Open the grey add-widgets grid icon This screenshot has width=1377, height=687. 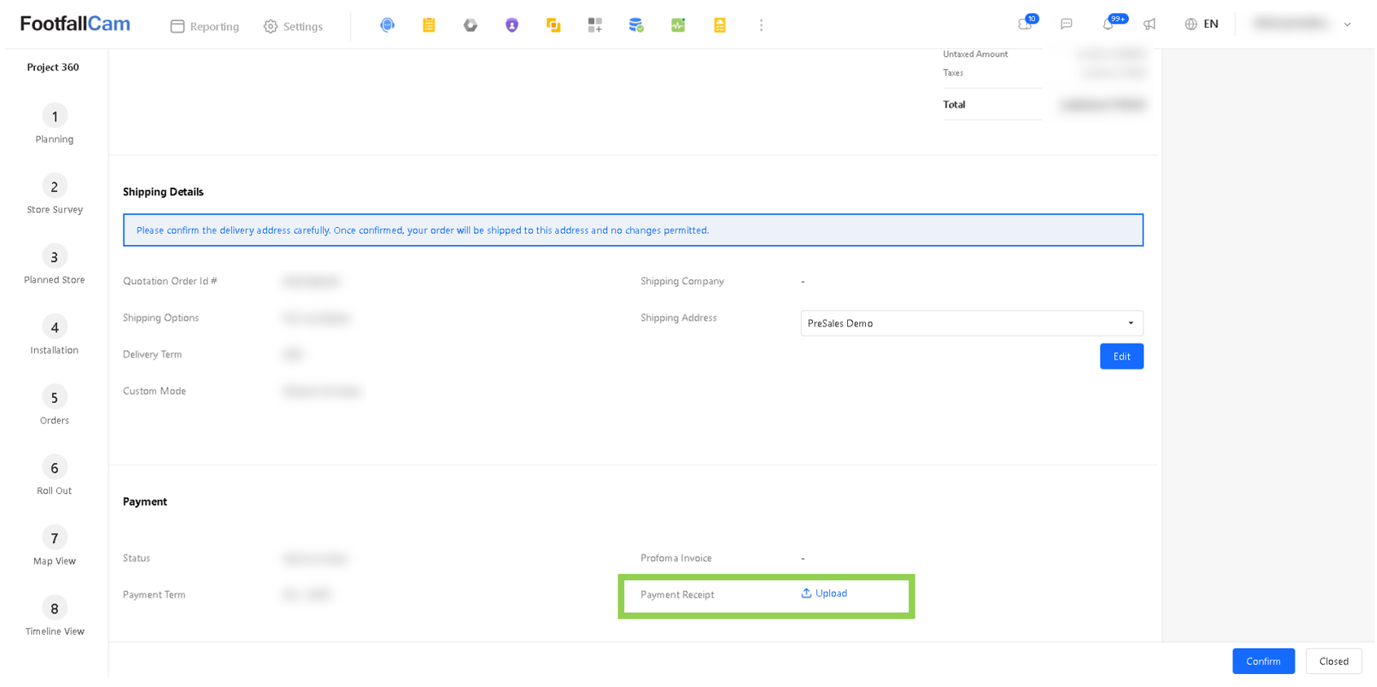[595, 25]
